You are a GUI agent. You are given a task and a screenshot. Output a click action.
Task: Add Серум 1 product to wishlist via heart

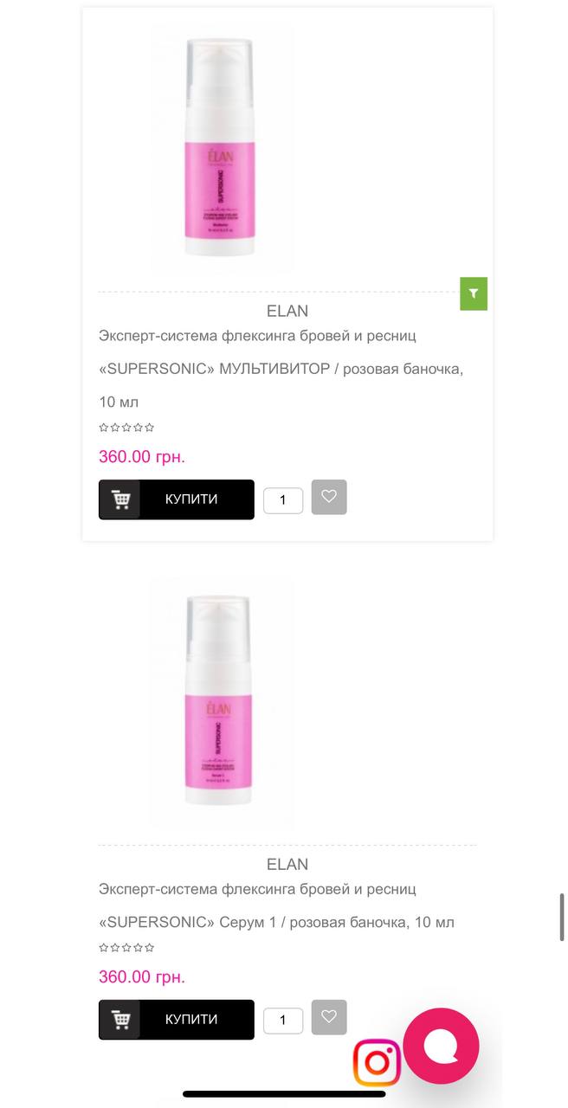[x=329, y=1017]
